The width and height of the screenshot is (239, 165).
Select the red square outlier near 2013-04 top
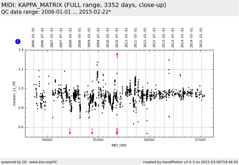click(169, 60)
